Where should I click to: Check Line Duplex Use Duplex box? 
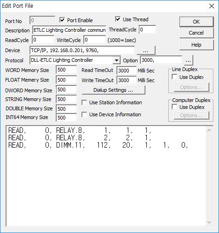click(x=174, y=77)
